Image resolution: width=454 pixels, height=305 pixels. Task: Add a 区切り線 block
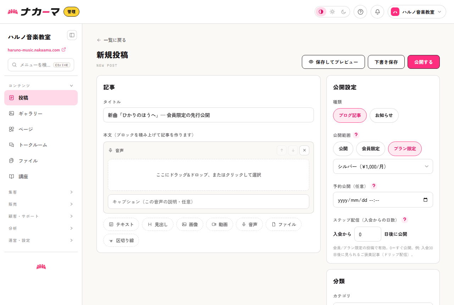pyautogui.click(x=121, y=240)
